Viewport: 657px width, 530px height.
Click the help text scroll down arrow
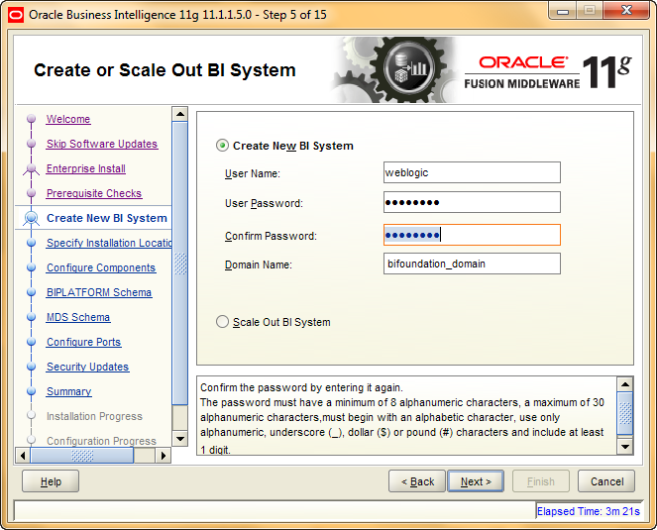coord(625,446)
